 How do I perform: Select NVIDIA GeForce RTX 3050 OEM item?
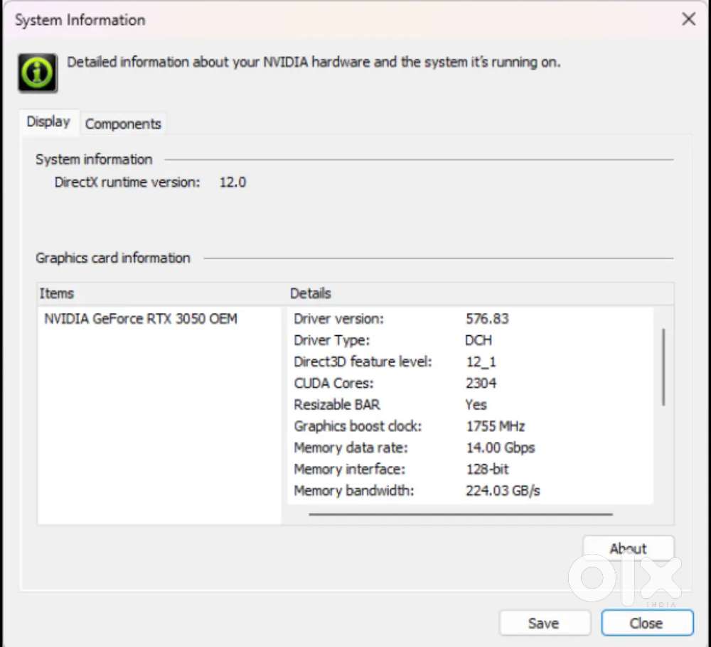pyautogui.click(x=141, y=319)
